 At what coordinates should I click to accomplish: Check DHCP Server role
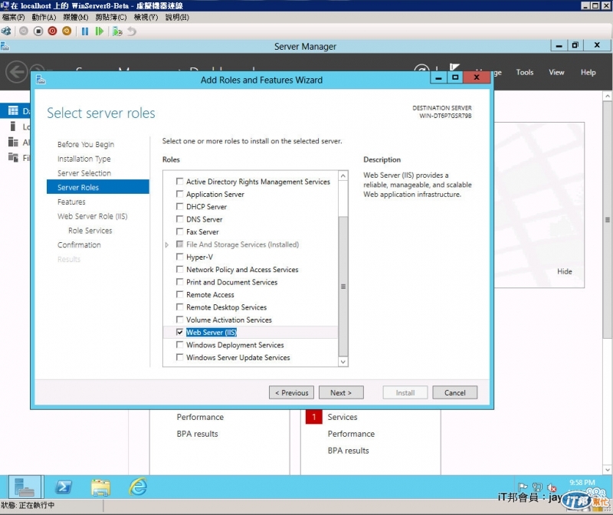point(179,206)
